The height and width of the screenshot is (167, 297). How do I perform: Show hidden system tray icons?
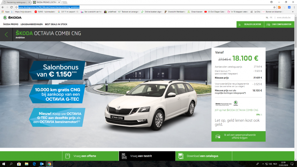(x=263, y=164)
